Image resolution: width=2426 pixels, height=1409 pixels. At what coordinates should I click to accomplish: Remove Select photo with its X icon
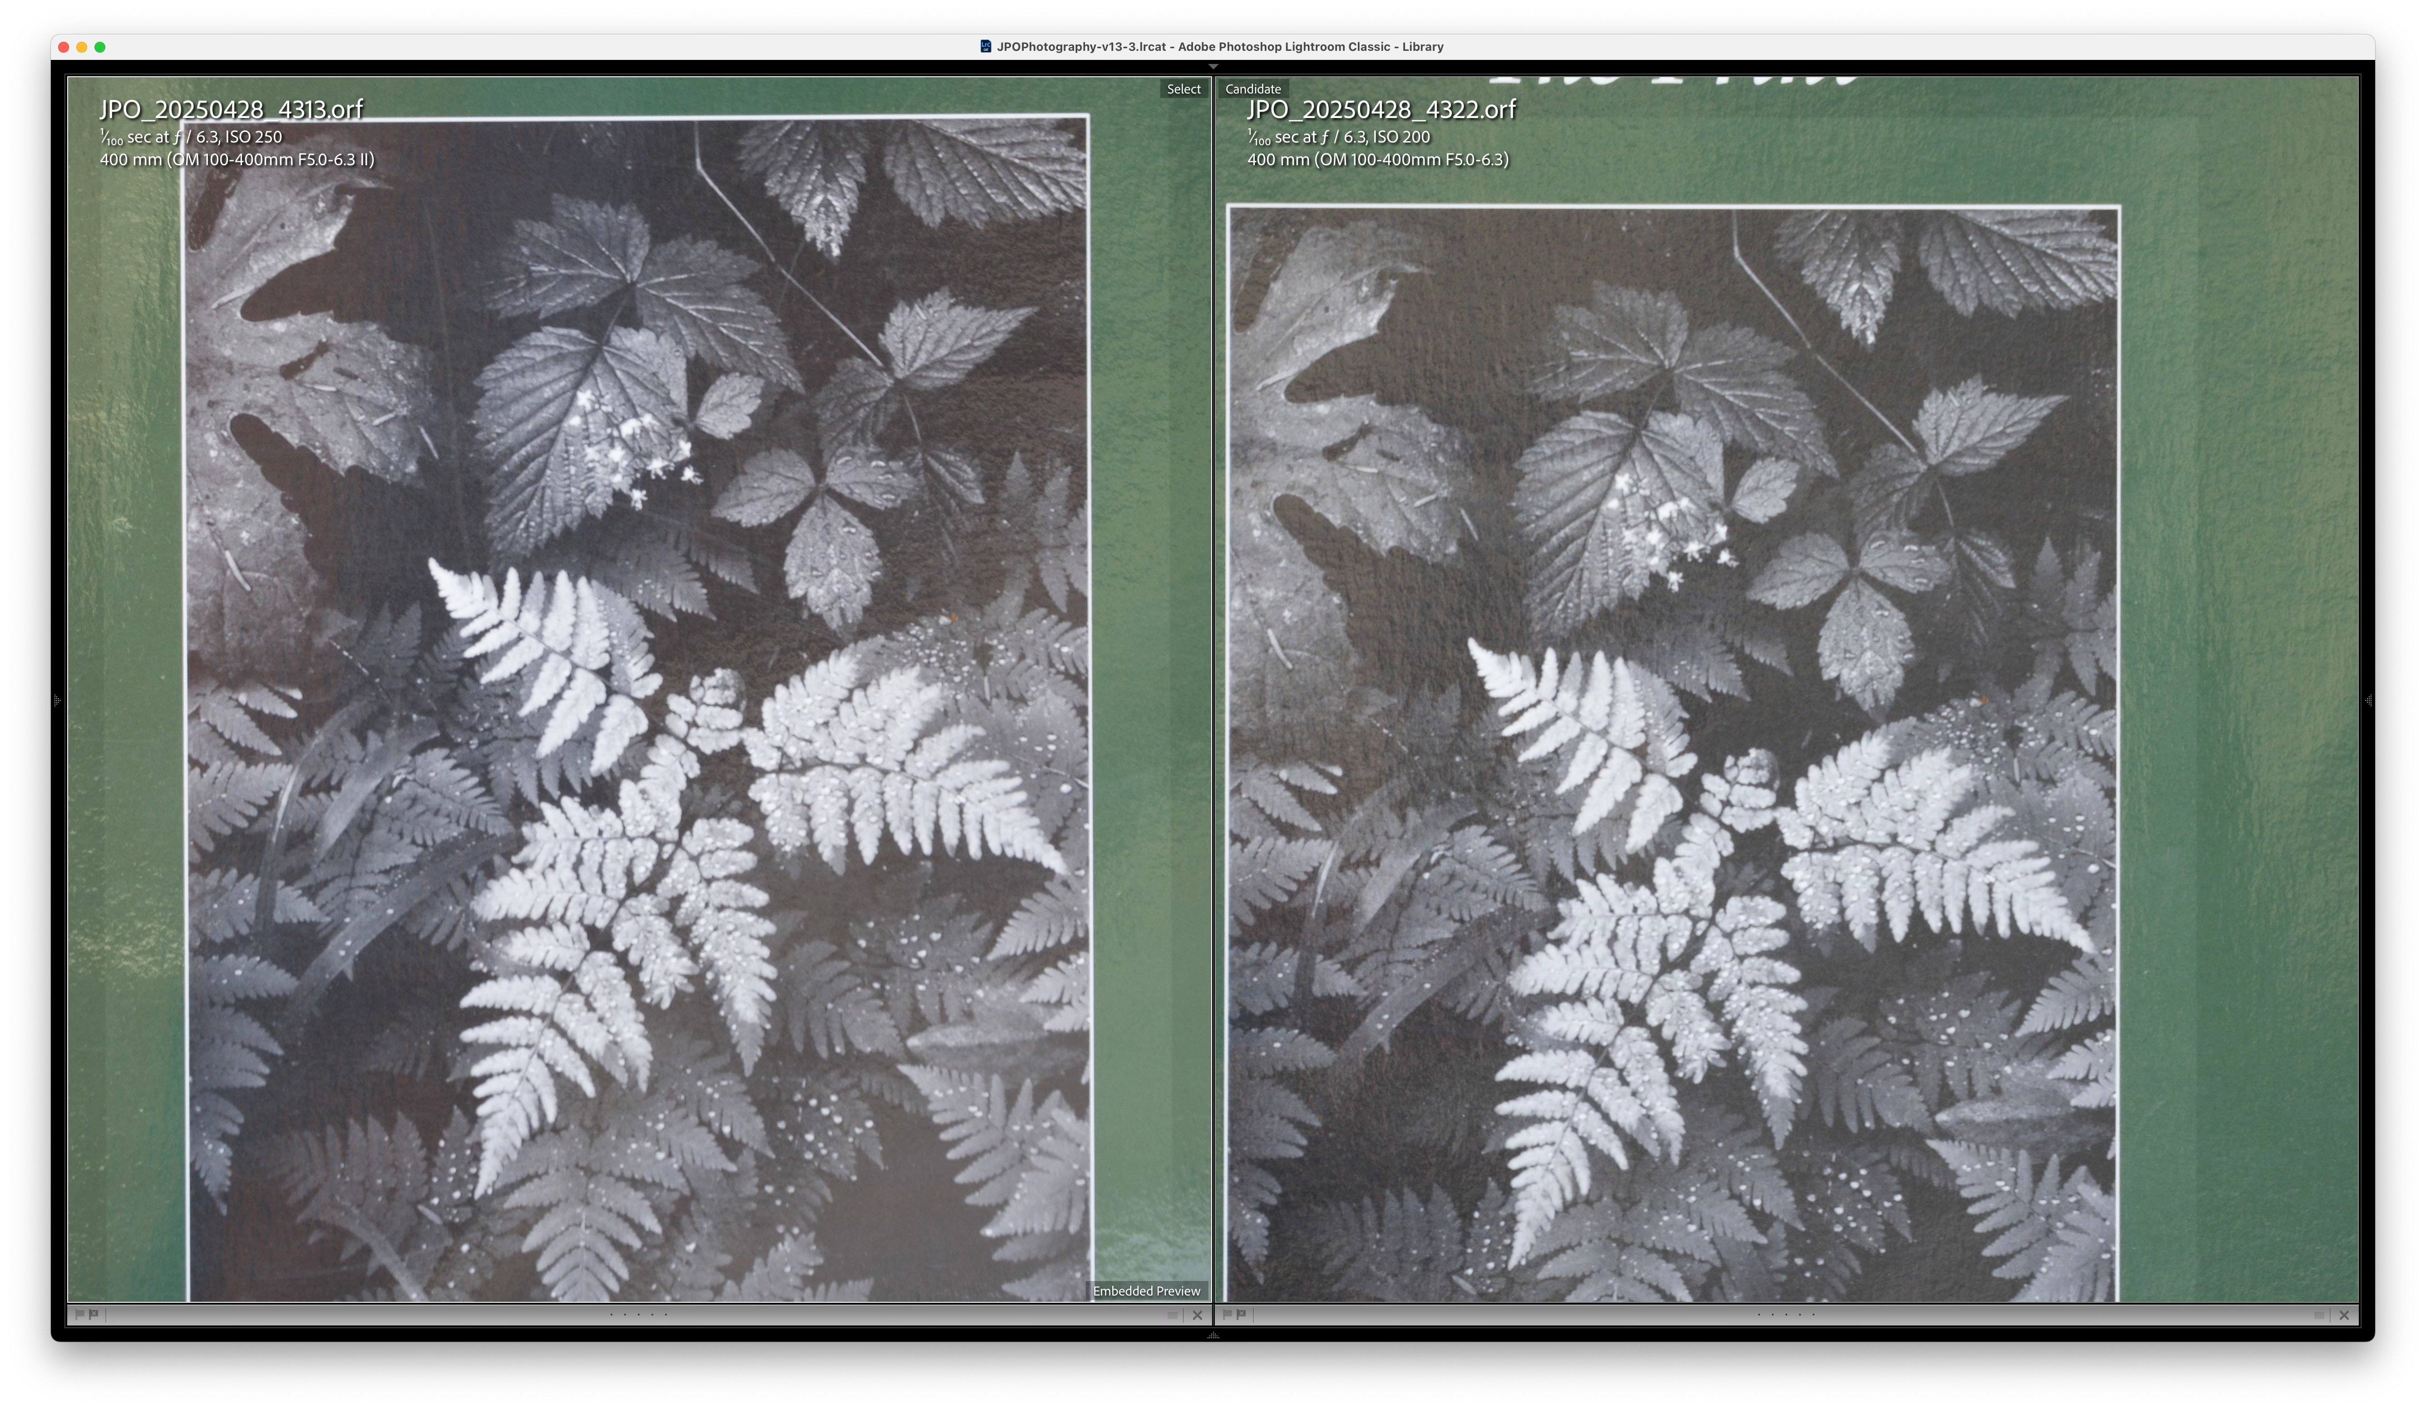(x=1198, y=1315)
